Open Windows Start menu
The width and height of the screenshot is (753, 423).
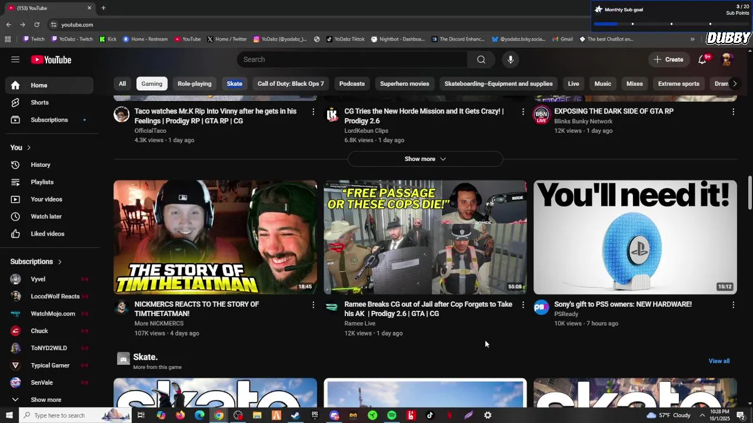9,415
